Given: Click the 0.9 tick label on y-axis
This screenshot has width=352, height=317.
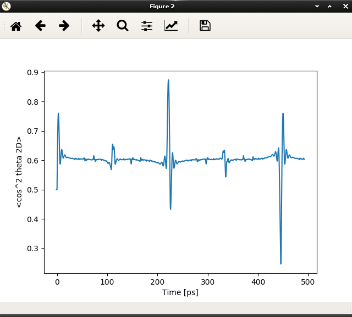Looking at the screenshot, I should (x=32, y=72).
